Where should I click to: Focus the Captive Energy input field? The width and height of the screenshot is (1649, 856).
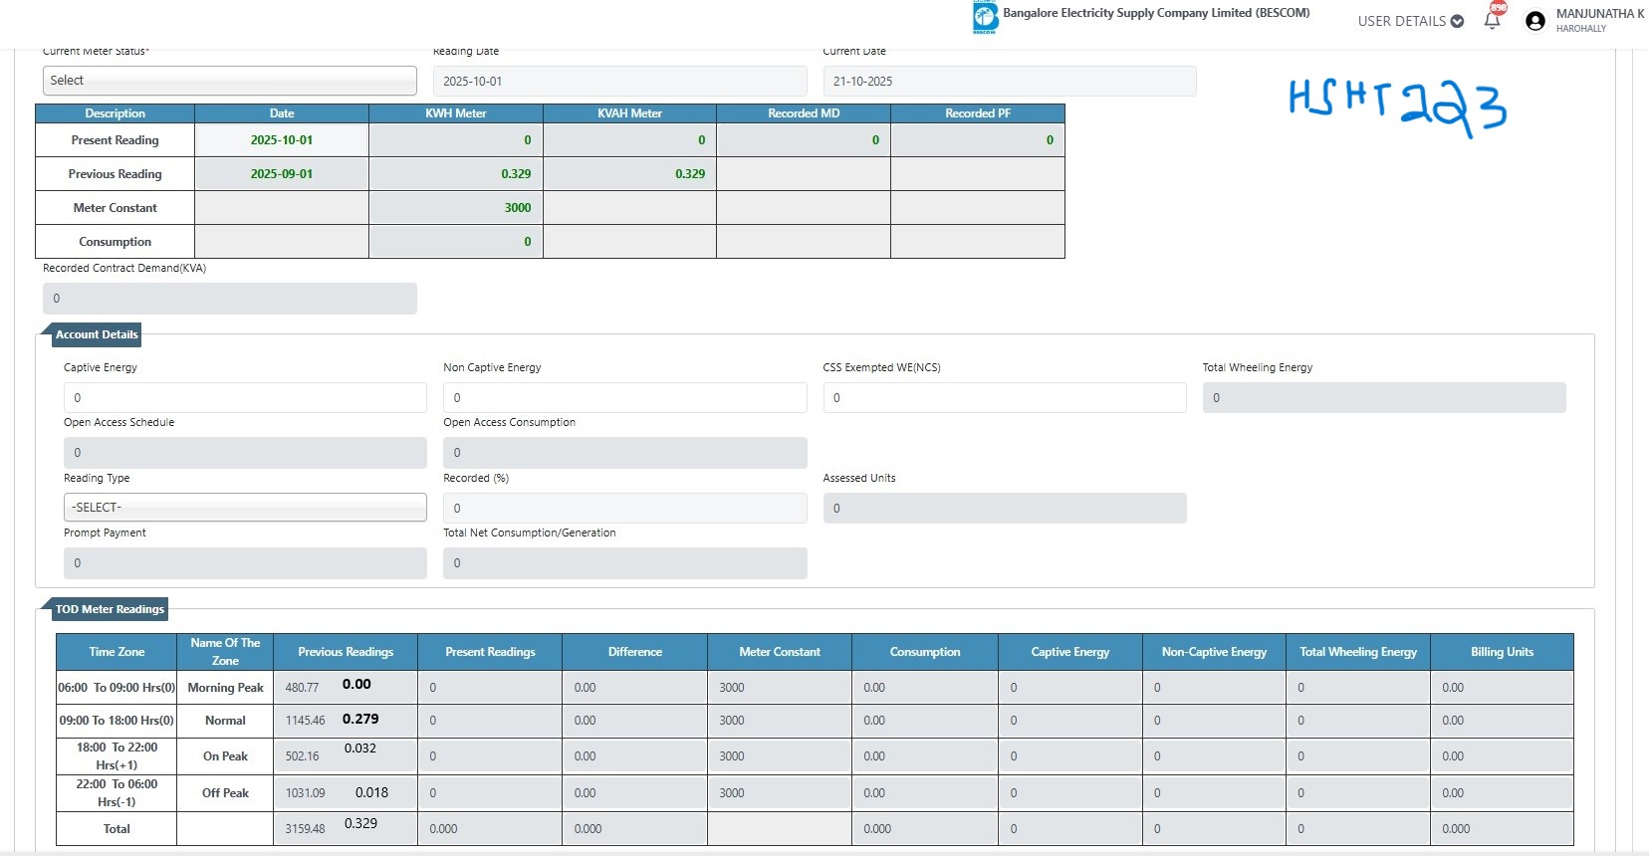tap(245, 398)
